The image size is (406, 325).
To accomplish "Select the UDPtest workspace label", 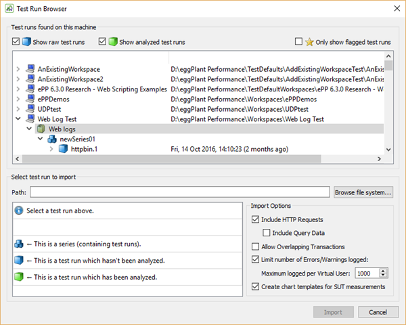I will point(49,109).
